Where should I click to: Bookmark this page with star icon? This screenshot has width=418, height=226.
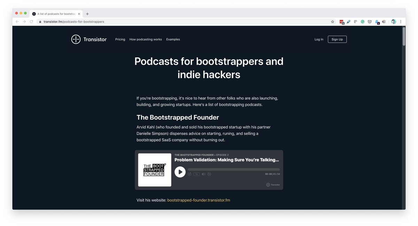pyautogui.click(x=333, y=22)
